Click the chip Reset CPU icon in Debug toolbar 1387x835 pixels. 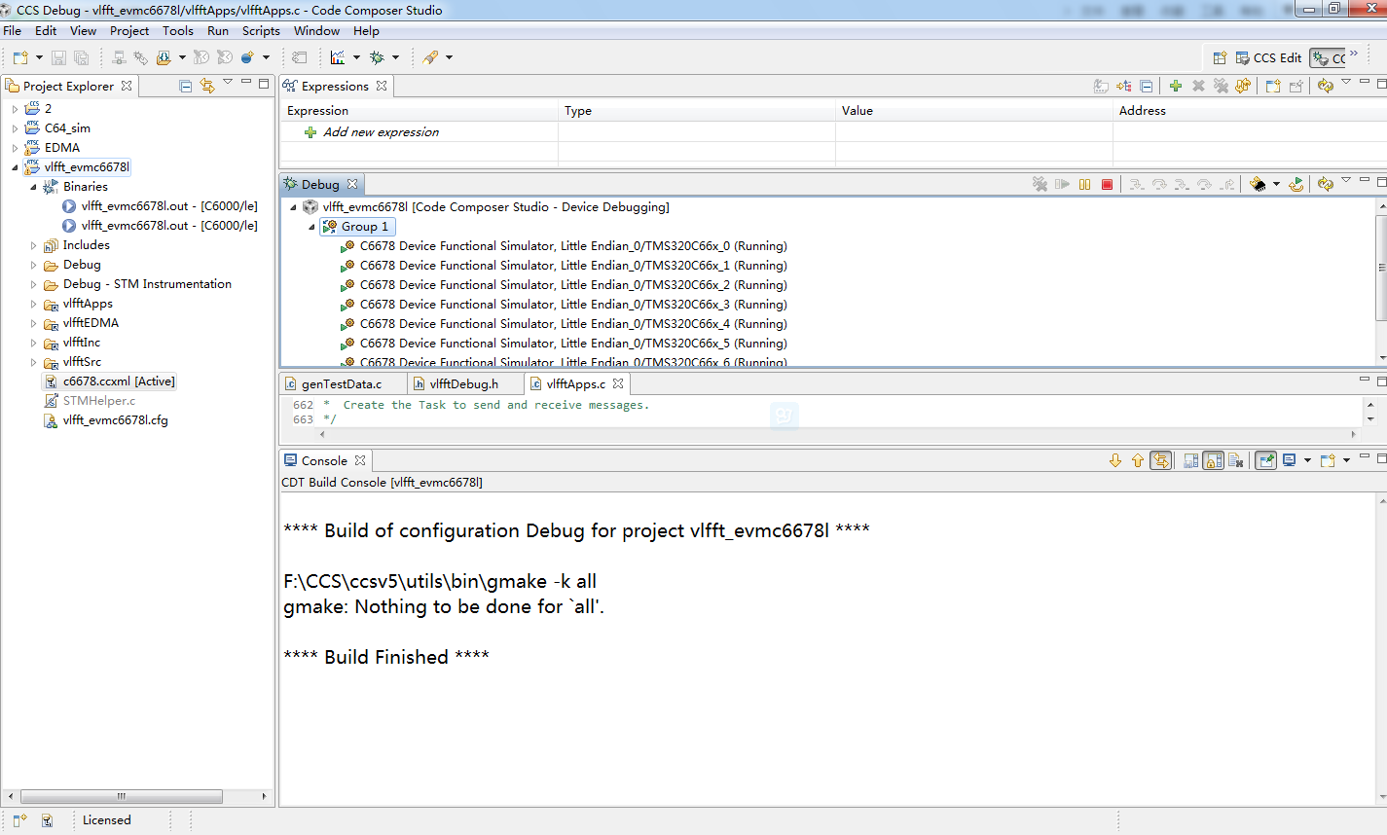[x=1258, y=184]
